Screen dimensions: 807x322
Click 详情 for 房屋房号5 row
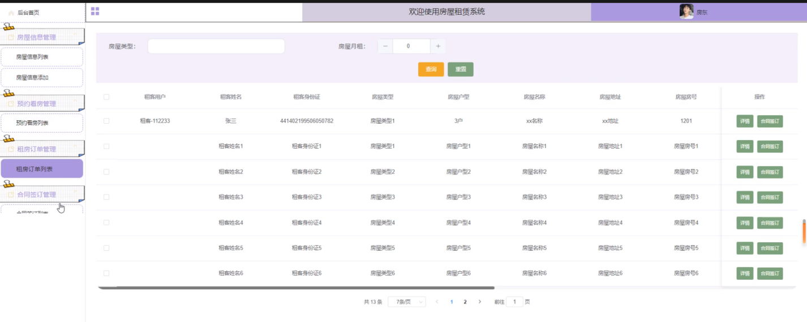point(745,248)
